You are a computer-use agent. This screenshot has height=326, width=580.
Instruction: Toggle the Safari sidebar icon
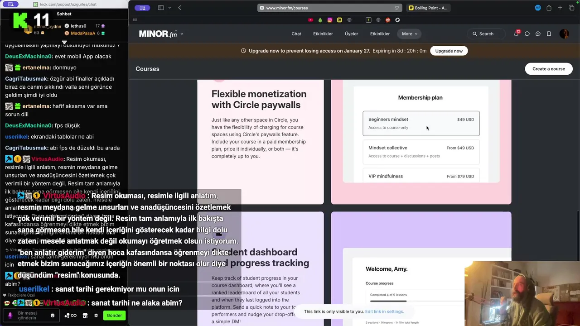[x=160, y=8]
